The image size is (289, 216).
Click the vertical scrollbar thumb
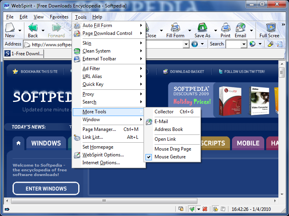point(282,73)
